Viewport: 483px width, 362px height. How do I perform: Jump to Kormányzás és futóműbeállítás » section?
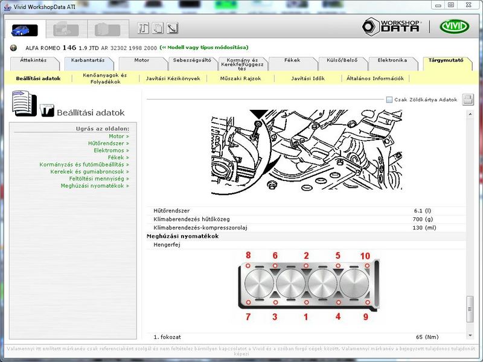click(x=84, y=165)
